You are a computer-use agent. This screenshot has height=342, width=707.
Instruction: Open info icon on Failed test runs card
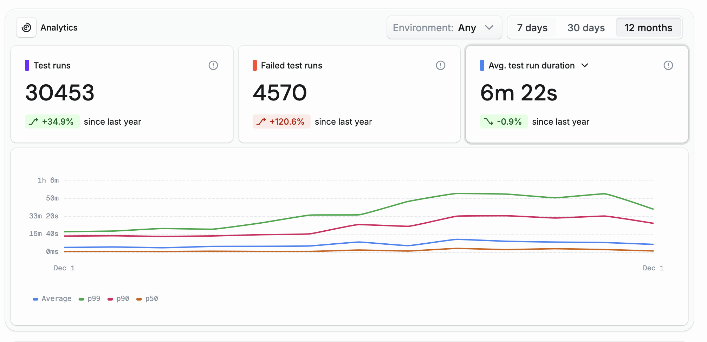[441, 65]
